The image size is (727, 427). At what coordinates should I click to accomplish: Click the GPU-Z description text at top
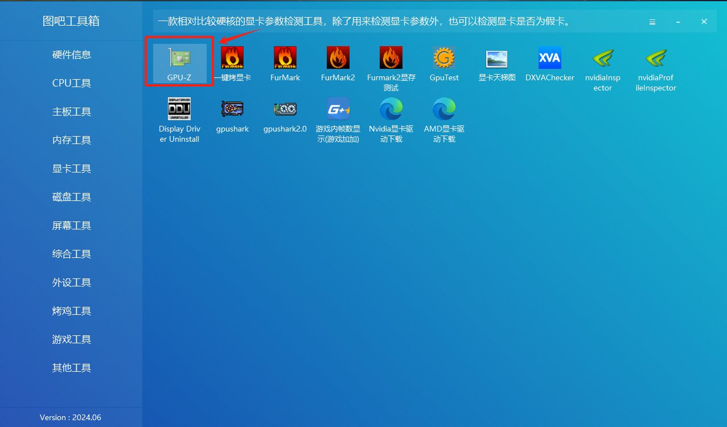(x=364, y=22)
